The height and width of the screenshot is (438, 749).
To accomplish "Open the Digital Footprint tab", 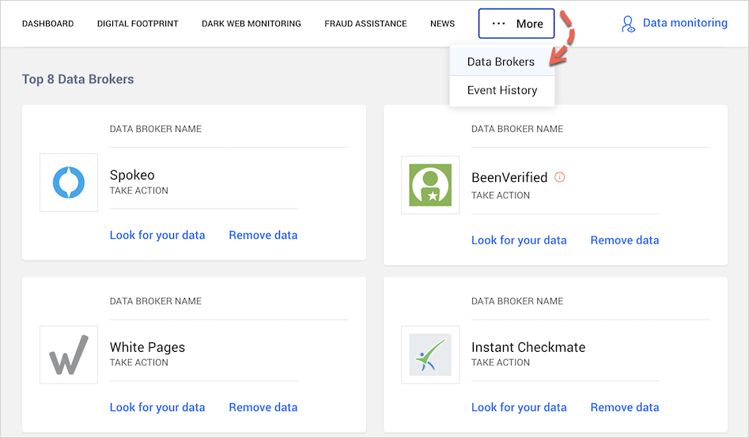I will coord(138,24).
